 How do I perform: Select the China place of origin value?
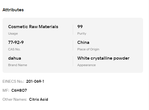[x=83, y=42]
